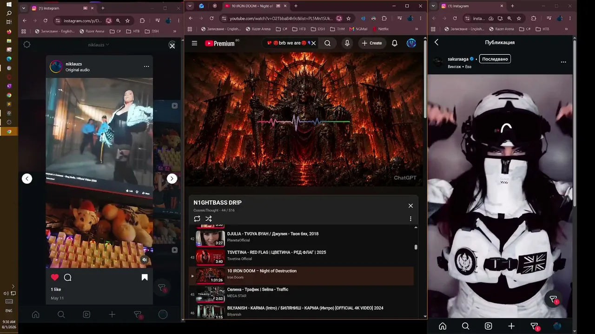Image resolution: width=595 pixels, height=334 pixels.
Task: Toggle loop for the N1GHTBASS DR!P playlist
Action: point(197,218)
